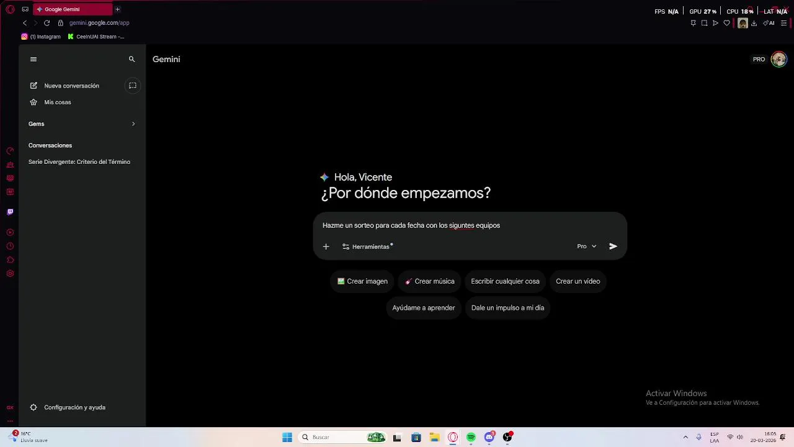
Task: Open the Pro model selector dropdown
Action: point(587,246)
